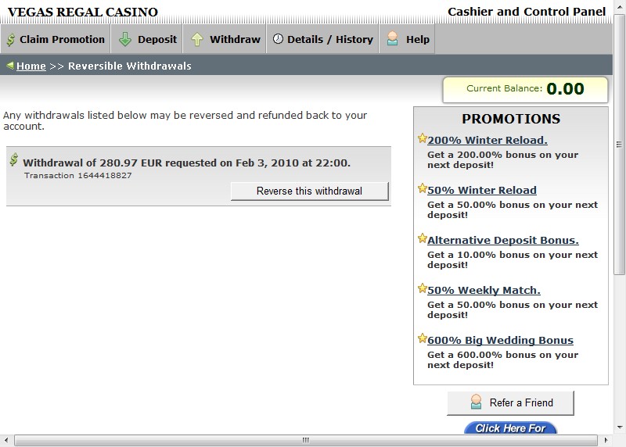Click the Transaction 1644418827 text
The height and width of the screenshot is (447, 626).
point(77,176)
